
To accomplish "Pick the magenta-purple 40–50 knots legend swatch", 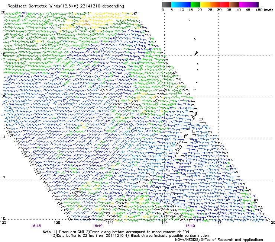I will [249, 4].
